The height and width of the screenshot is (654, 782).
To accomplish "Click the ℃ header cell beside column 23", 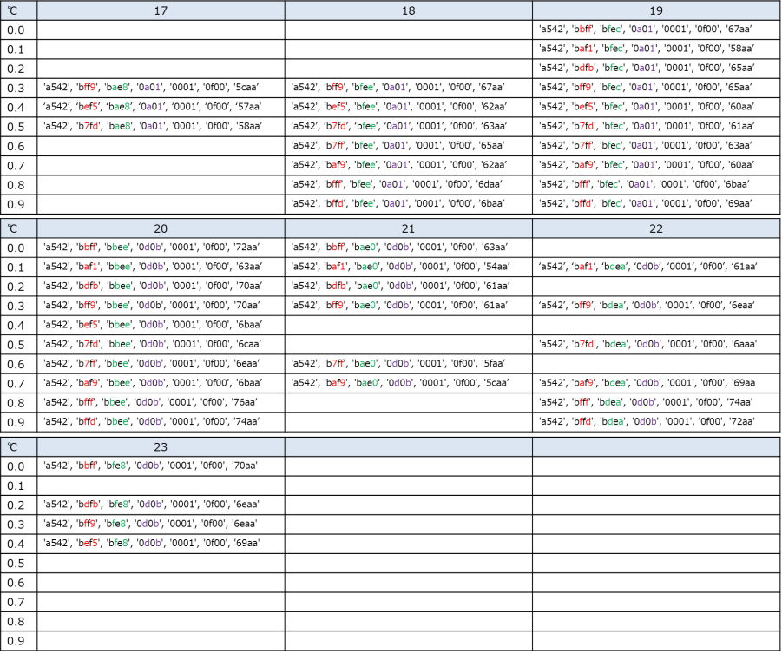I will [x=19, y=446].
